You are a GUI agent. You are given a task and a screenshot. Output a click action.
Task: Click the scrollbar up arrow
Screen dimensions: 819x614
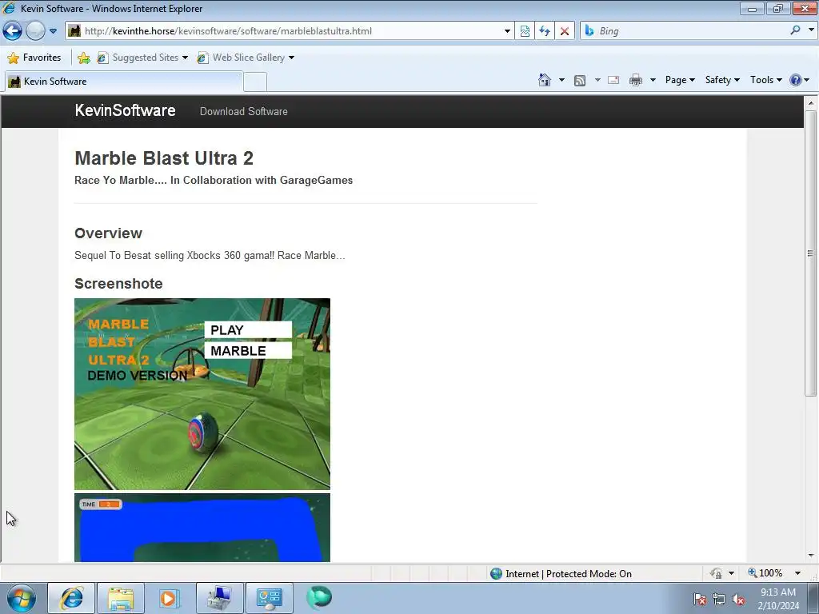(x=811, y=103)
